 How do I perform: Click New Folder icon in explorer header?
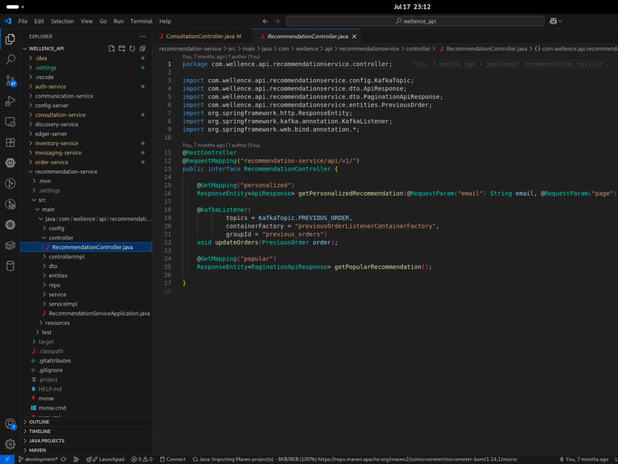point(122,48)
